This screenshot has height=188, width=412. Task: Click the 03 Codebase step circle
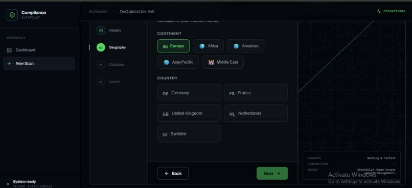click(x=101, y=64)
